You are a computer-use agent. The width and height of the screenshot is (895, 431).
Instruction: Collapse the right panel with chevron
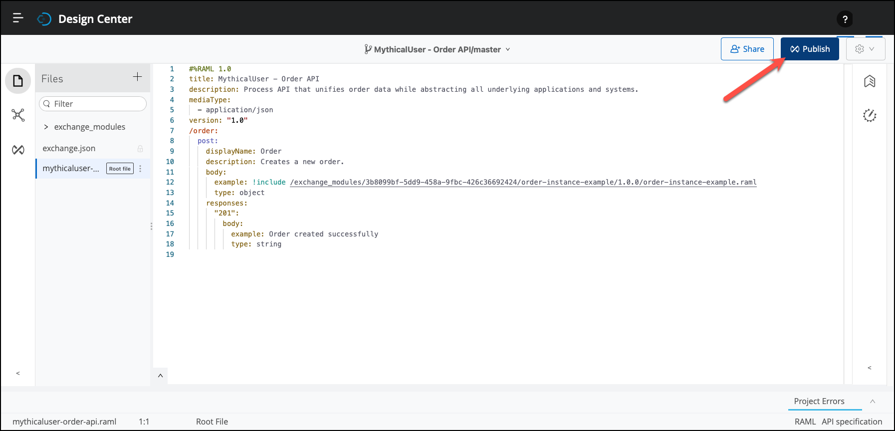coord(870,368)
